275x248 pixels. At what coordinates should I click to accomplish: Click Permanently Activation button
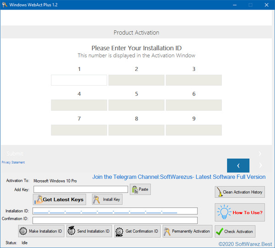[x=187, y=231]
